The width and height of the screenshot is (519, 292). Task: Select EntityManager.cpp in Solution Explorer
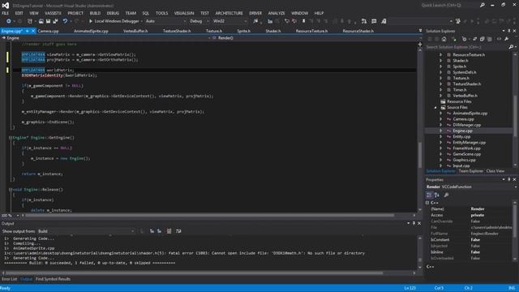tap(469, 143)
